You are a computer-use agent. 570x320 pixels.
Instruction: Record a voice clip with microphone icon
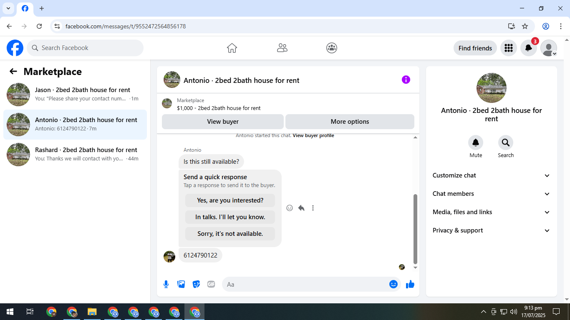[x=166, y=284]
